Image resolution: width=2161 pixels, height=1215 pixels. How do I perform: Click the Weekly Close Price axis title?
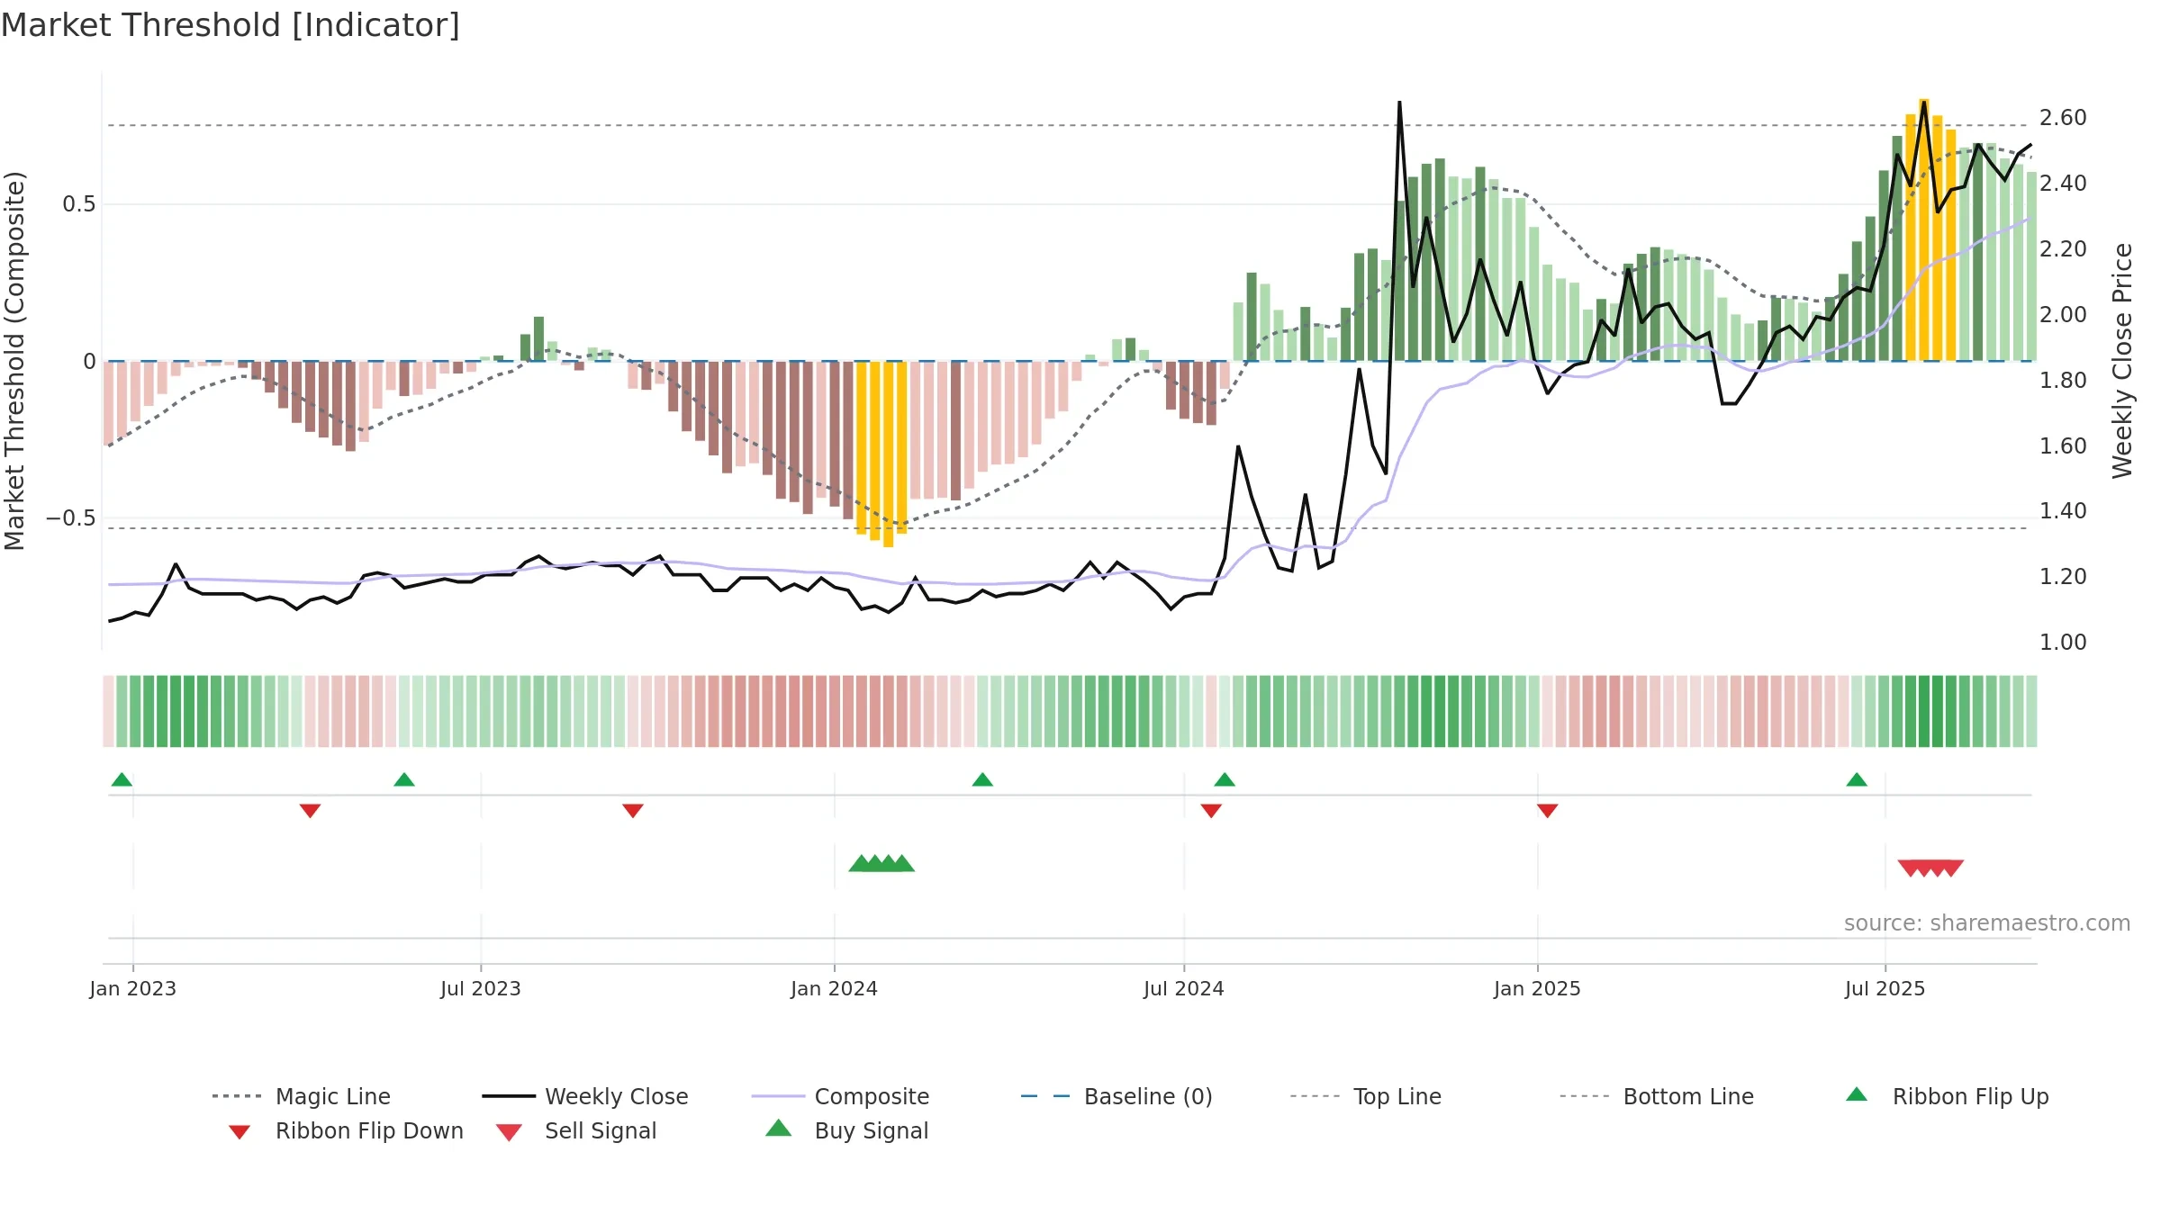click(2122, 360)
